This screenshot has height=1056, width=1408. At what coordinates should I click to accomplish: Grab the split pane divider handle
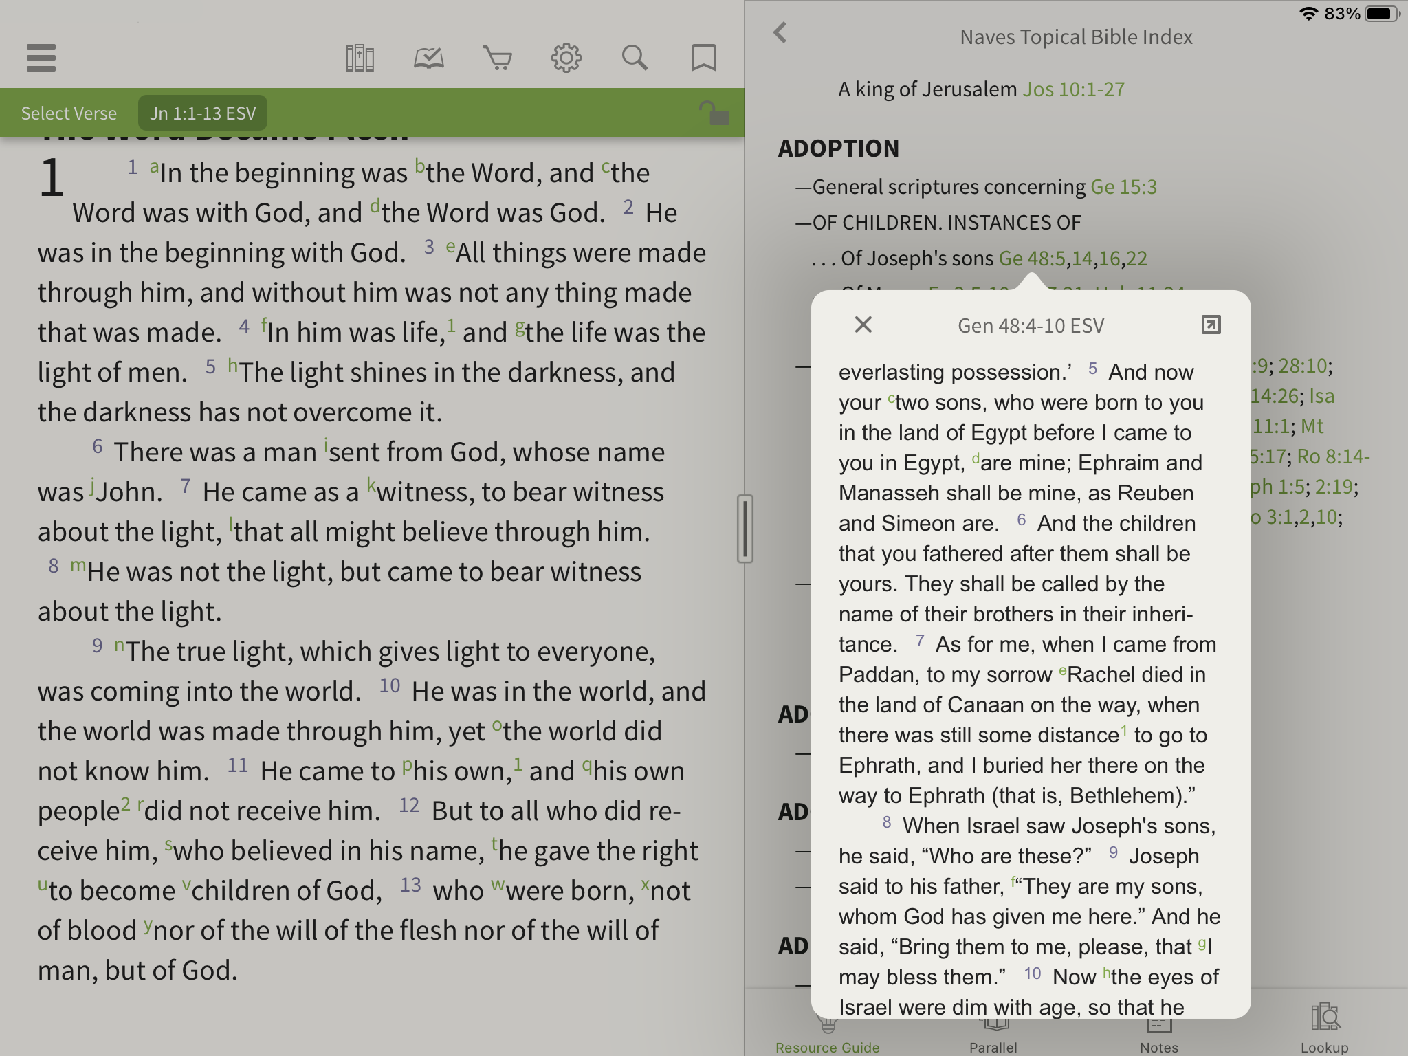coord(745,529)
